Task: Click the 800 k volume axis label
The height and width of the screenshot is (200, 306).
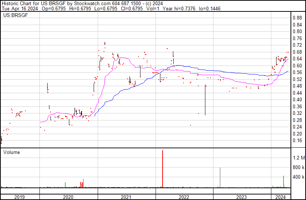Action: (x=298, y=168)
